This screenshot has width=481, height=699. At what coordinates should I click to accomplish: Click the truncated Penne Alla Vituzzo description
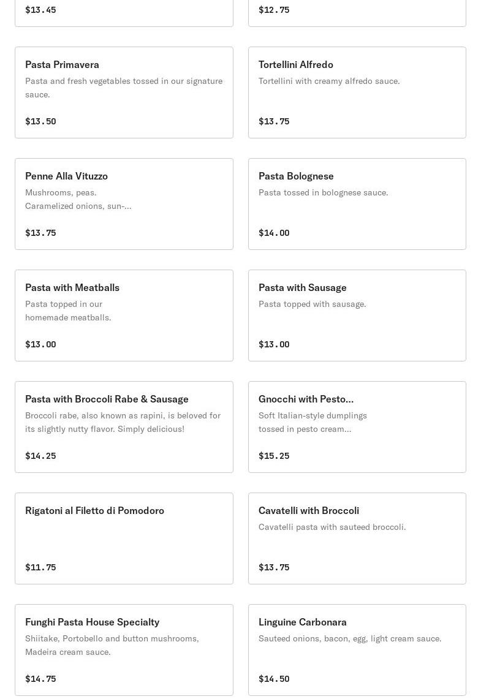[78, 199]
